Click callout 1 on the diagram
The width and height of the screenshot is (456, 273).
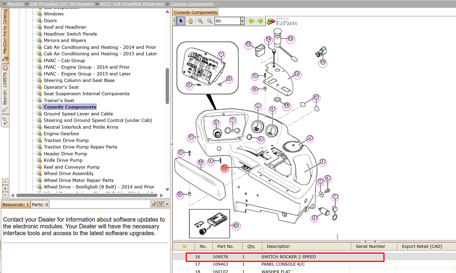click(x=221, y=54)
